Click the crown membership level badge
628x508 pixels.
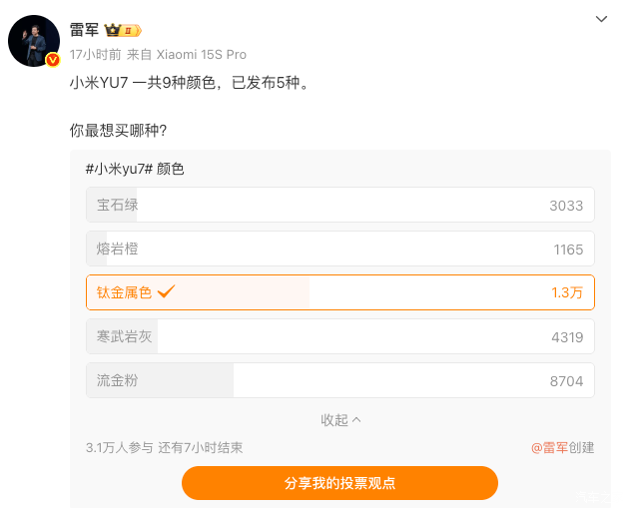pos(123,30)
